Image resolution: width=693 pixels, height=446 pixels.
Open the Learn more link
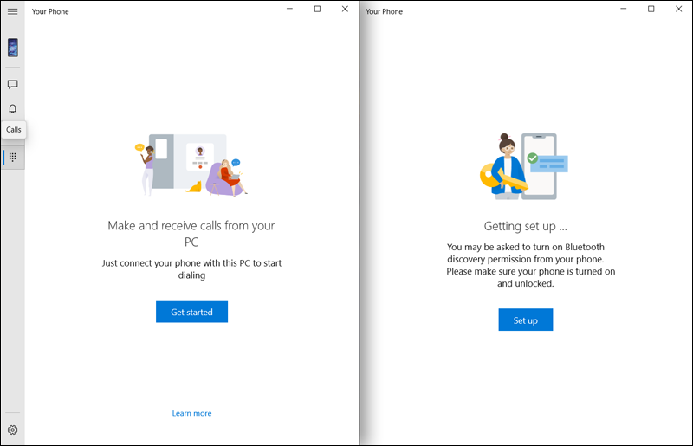click(x=191, y=413)
